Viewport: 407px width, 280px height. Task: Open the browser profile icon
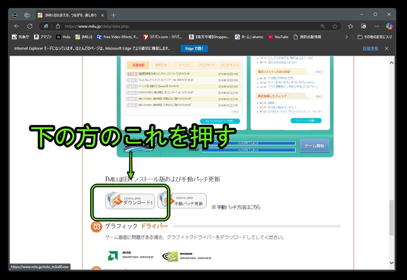(x=15, y=15)
